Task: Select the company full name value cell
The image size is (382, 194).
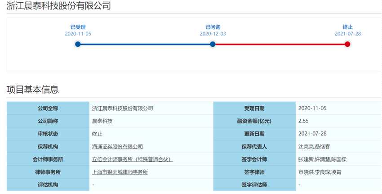Action: point(151,108)
